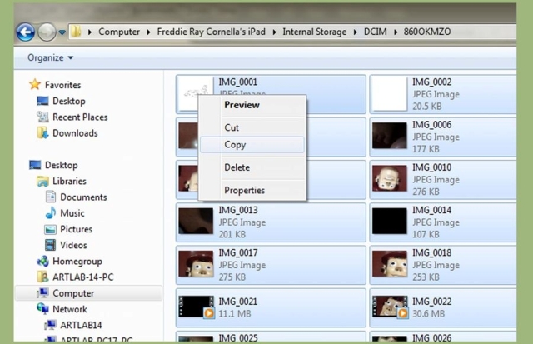533x344 pixels.
Task: Open ARTLAB14 under Network
Action: (81, 325)
